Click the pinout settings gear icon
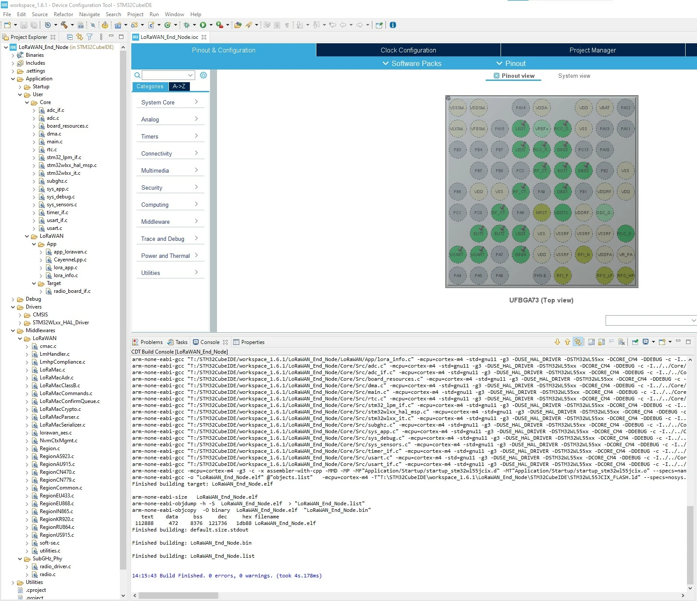This screenshot has width=697, height=601. [203, 75]
